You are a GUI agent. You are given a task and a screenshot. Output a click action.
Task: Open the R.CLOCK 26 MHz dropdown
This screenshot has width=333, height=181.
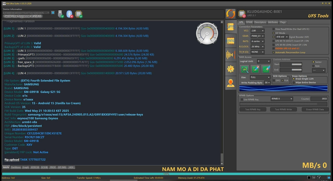point(257,47)
